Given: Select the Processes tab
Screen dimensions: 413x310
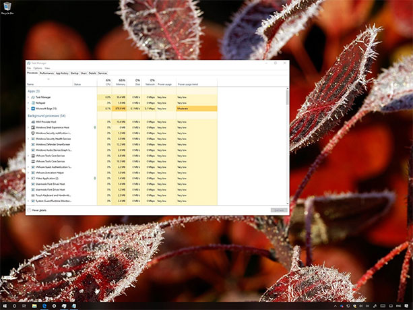Looking at the screenshot, I should [32, 73].
